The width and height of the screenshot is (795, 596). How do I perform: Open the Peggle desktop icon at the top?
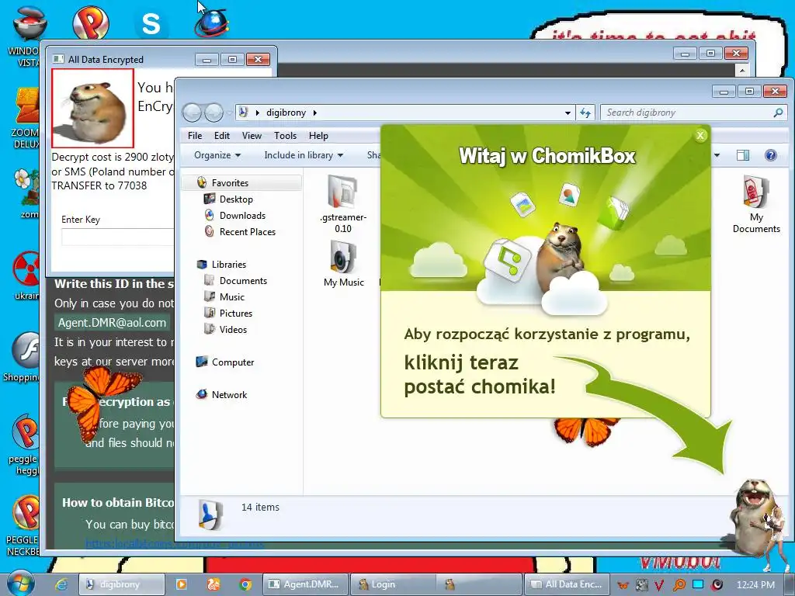[x=90, y=23]
